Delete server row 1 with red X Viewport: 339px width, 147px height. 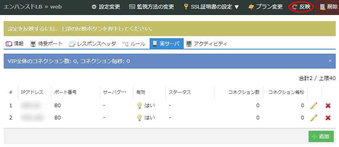(x=328, y=106)
